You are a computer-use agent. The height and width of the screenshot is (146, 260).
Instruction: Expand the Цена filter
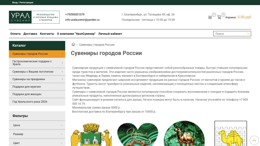point(37,125)
